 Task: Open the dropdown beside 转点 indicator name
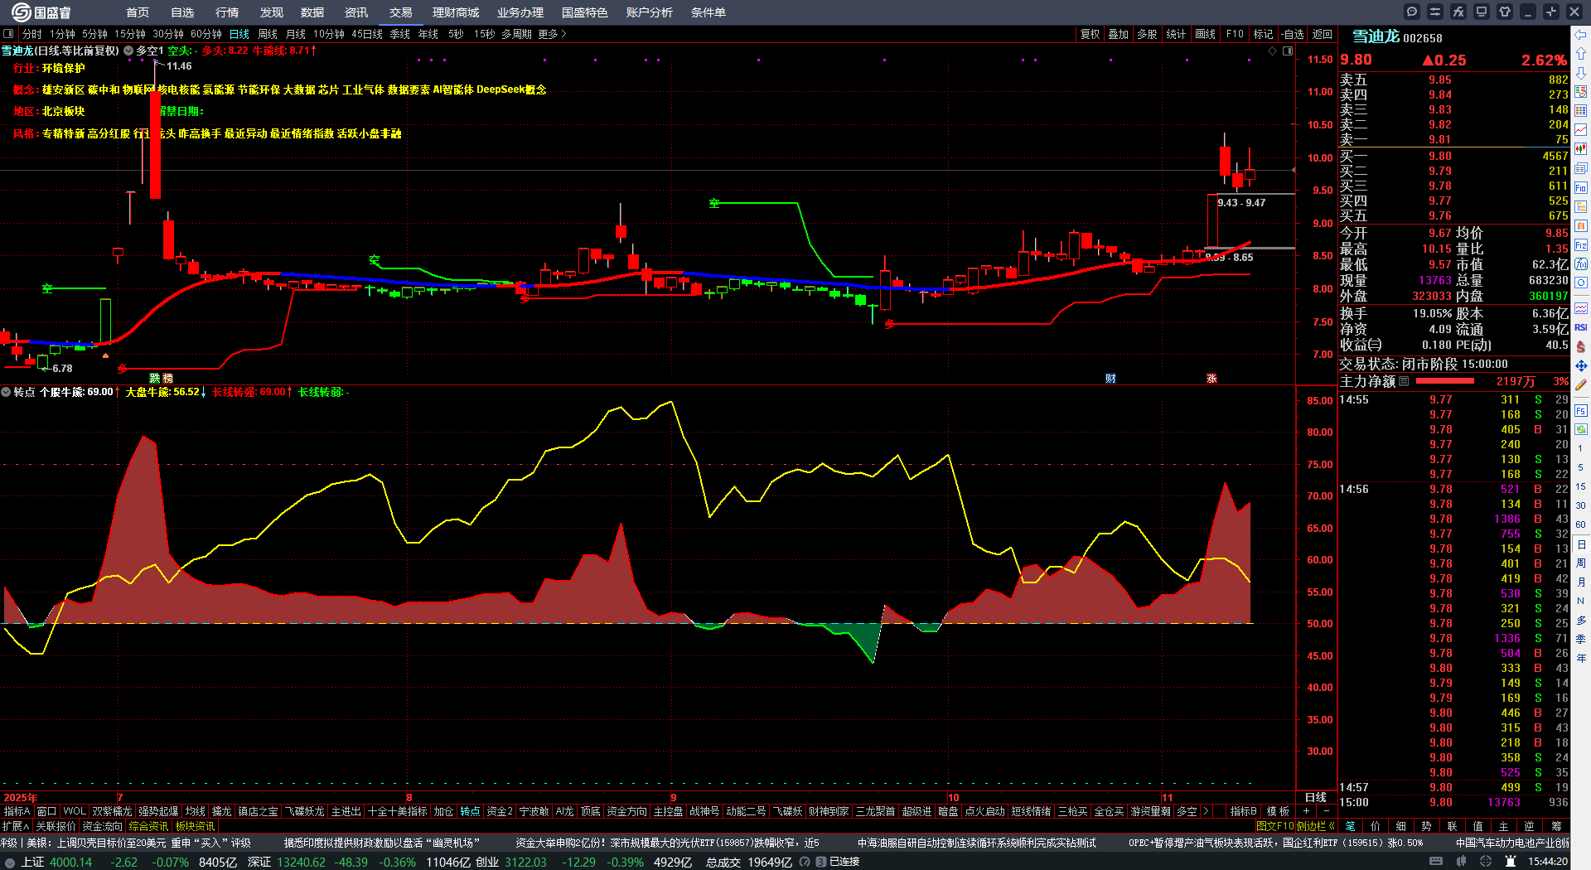tap(6, 392)
